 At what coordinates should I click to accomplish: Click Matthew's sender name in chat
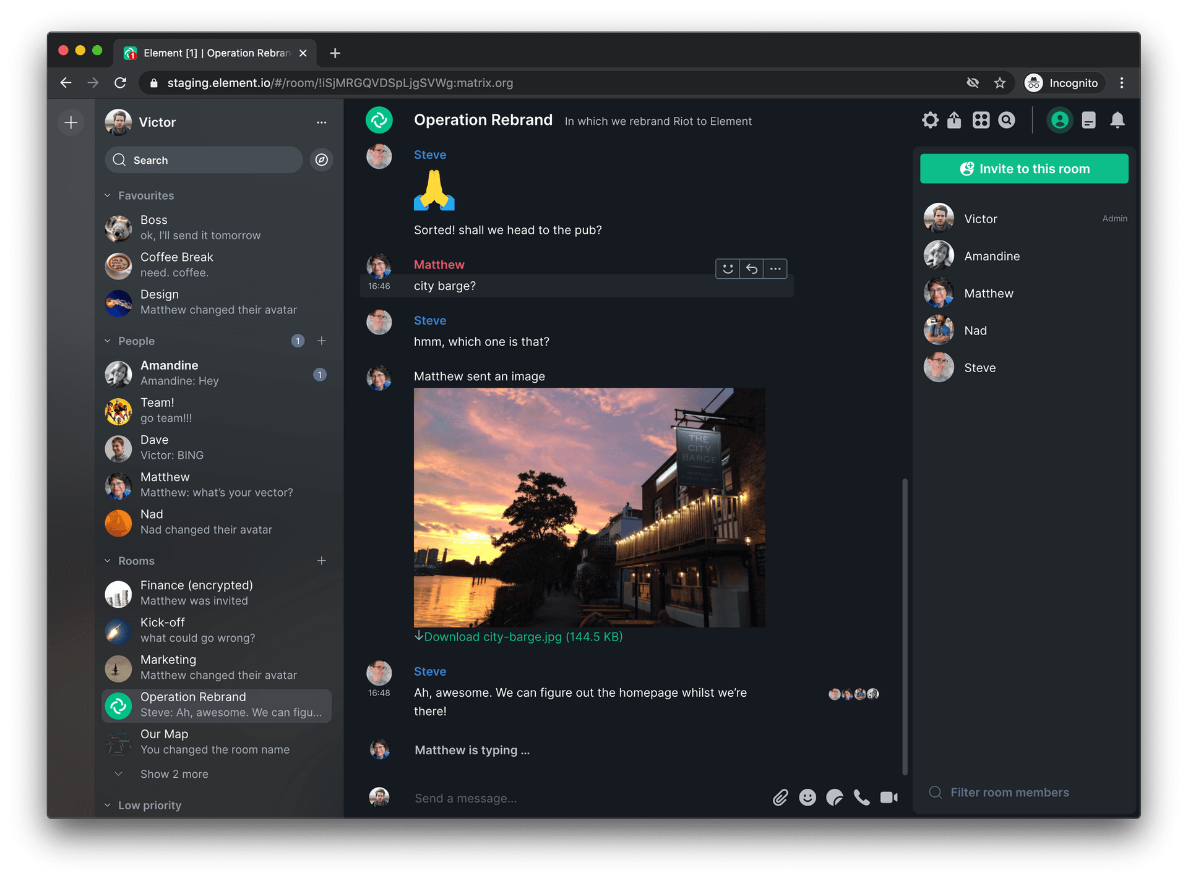pyautogui.click(x=439, y=265)
